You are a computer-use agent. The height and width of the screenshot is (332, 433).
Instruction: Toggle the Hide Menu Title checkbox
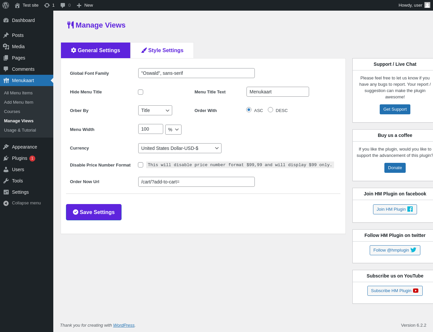[141, 92]
